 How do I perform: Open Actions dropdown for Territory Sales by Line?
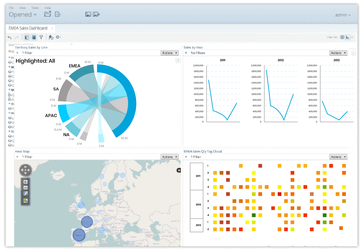(x=169, y=53)
